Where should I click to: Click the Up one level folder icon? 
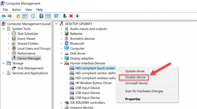18,16
